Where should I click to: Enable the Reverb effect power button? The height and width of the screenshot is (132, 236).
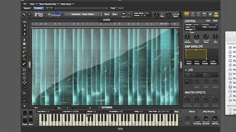pyautogui.click(x=212, y=97)
